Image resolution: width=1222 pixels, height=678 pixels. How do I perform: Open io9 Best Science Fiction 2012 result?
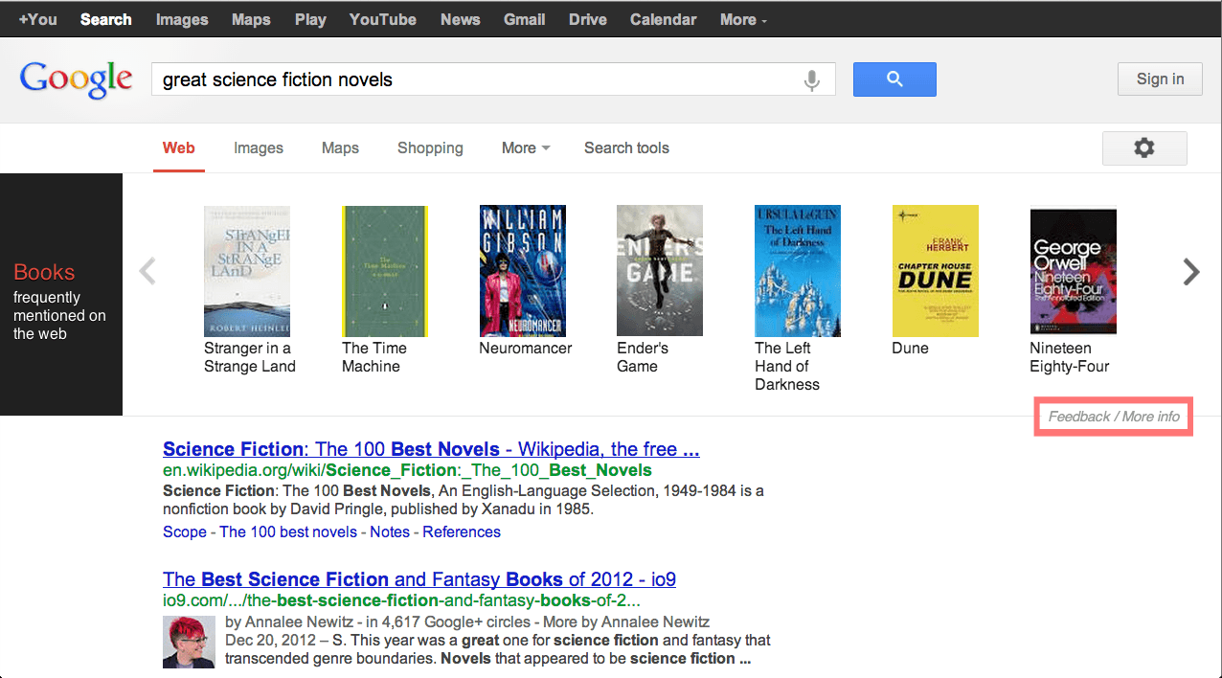pyautogui.click(x=419, y=579)
